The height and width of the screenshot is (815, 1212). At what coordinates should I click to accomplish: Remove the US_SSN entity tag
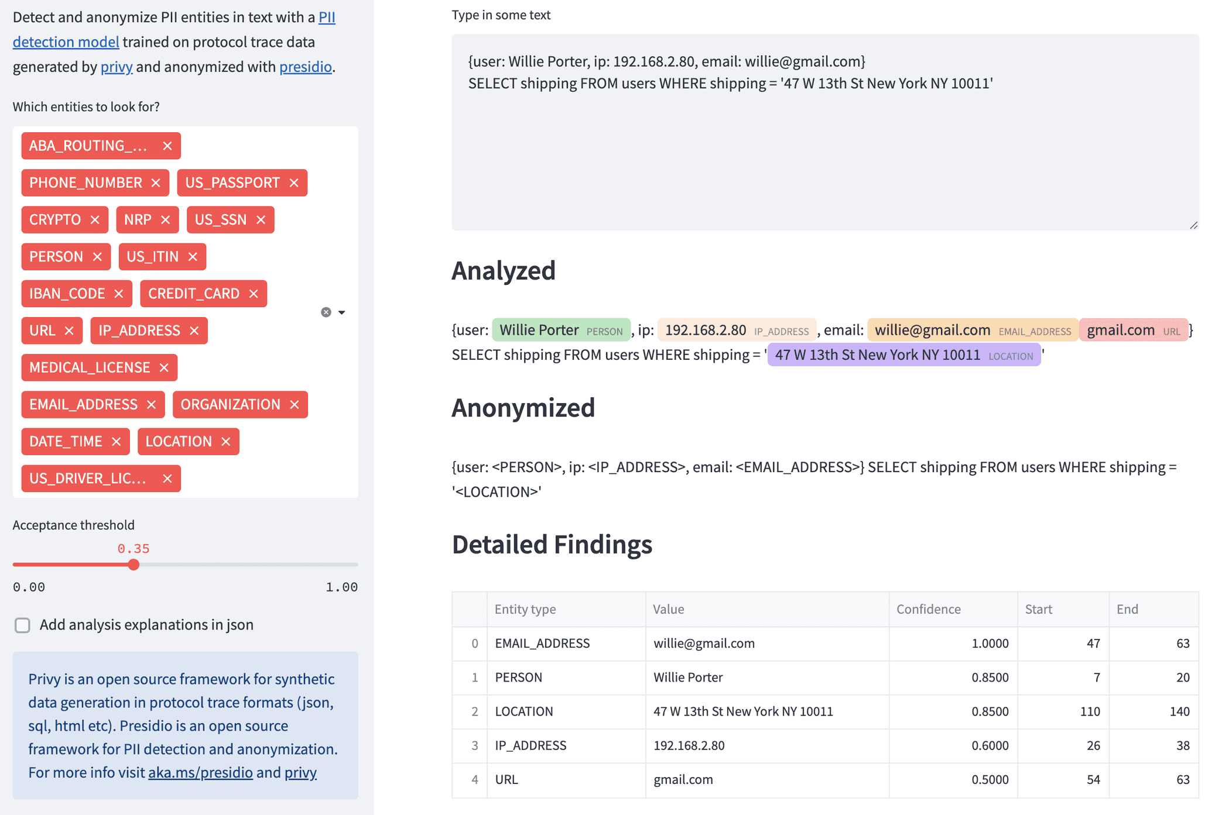(261, 219)
